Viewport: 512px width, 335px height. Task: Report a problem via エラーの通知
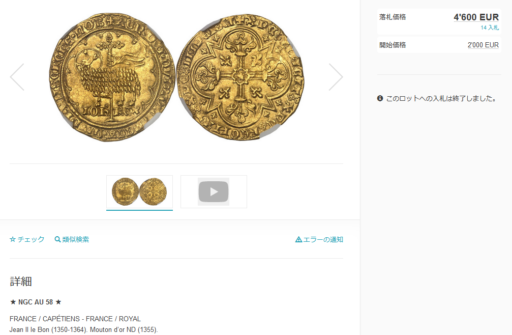coord(319,240)
